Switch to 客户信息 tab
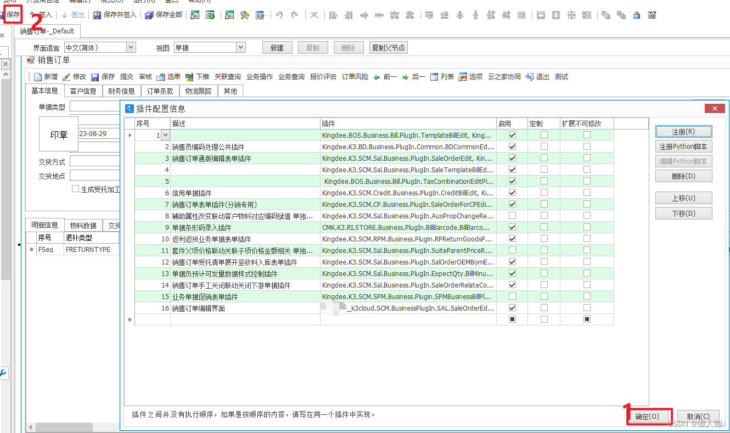 [x=83, y=91]
